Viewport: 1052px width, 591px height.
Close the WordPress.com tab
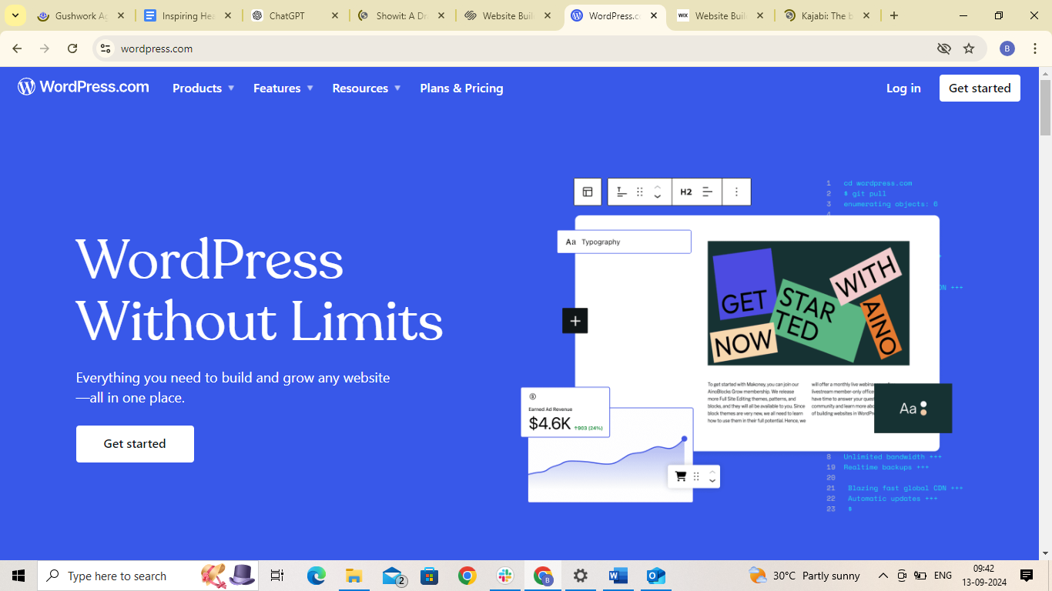(654, 15)
